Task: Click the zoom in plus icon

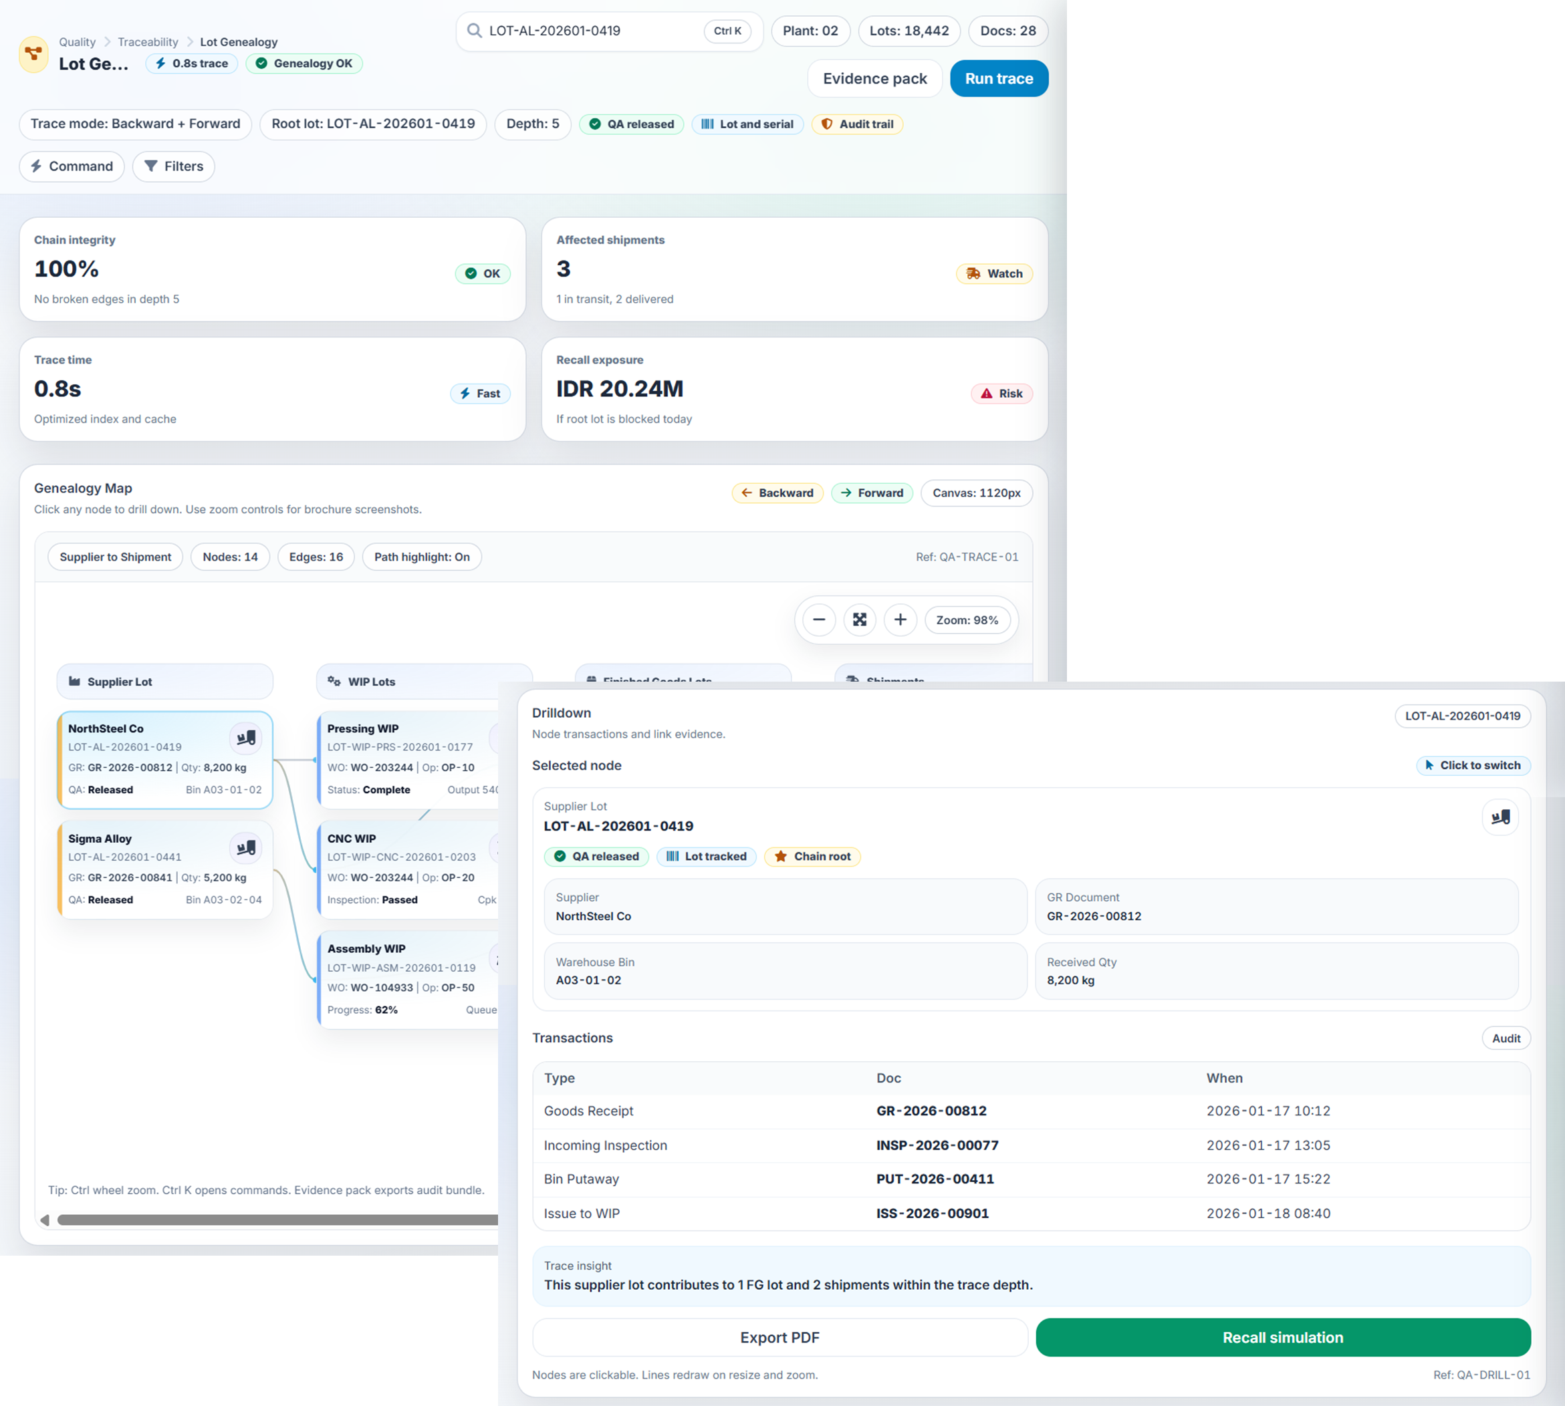Action: point(900,619)
